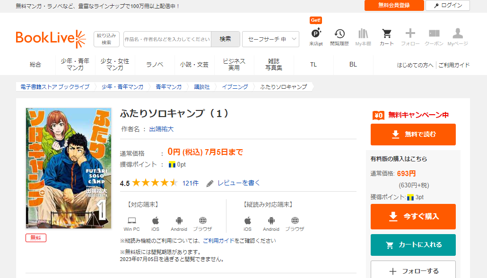Click the 講談社 breadcrumb link
Image resolution: width=487 pixels, height=278 pixels.
tap(202, 87)
